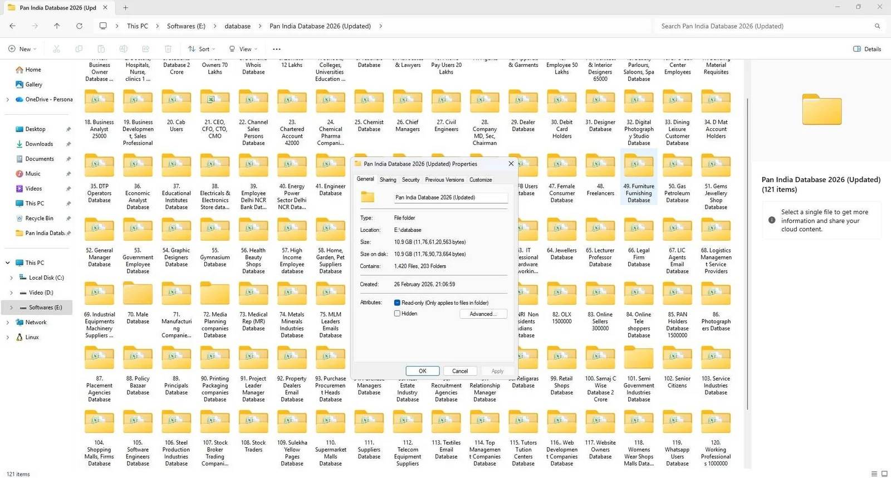Close the Properties dialog window

point(511,164)
